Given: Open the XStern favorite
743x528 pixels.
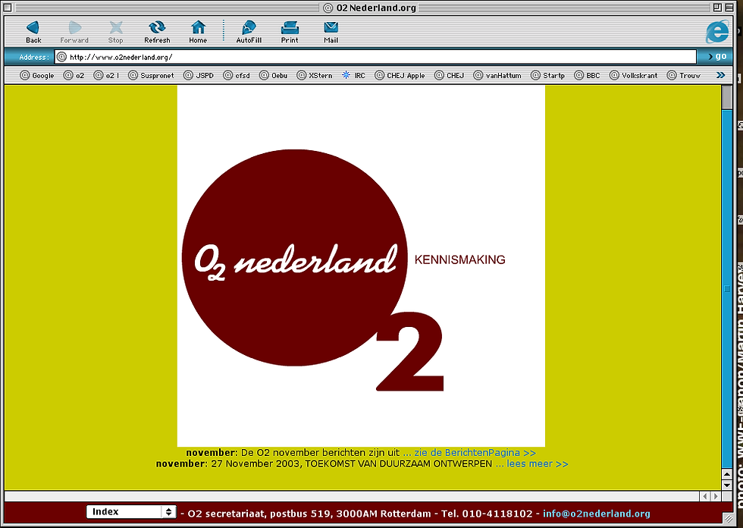Looking at the screenshot, I should pos(314,75).
